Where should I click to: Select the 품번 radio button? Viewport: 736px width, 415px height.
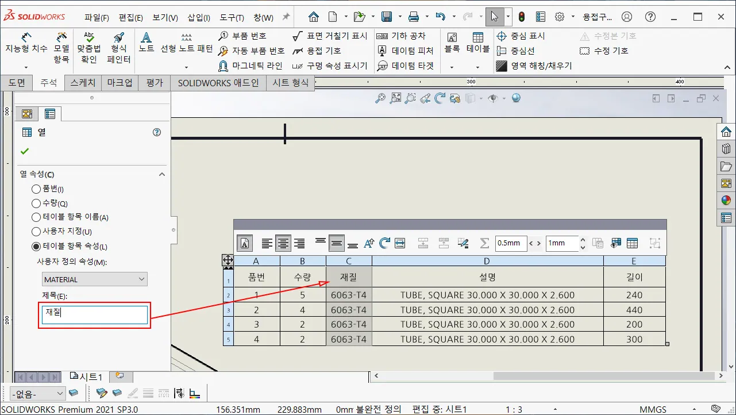pyautogui.click(x=36, y=189)
